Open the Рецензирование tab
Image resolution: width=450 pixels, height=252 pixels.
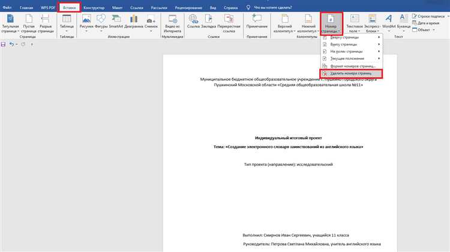(188, 7)
